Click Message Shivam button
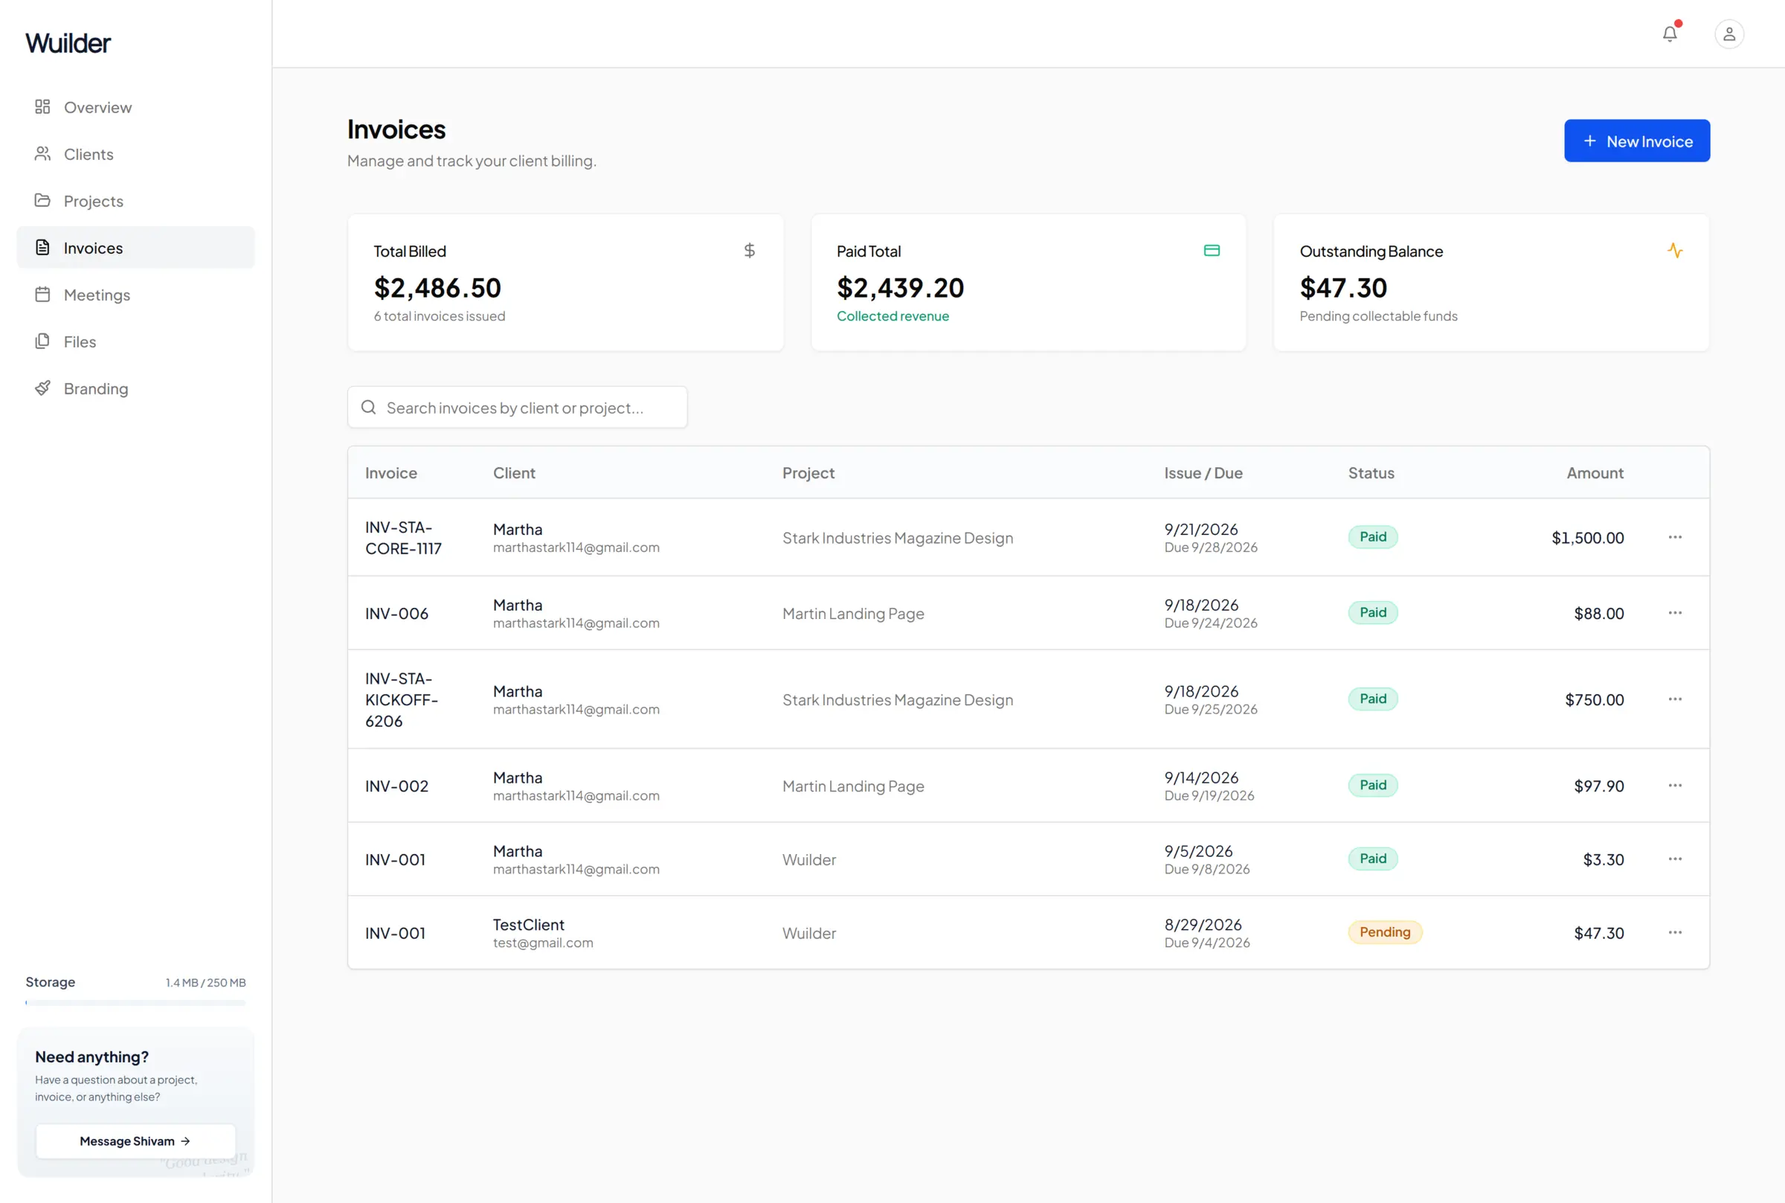 [x=135, y=1141]
